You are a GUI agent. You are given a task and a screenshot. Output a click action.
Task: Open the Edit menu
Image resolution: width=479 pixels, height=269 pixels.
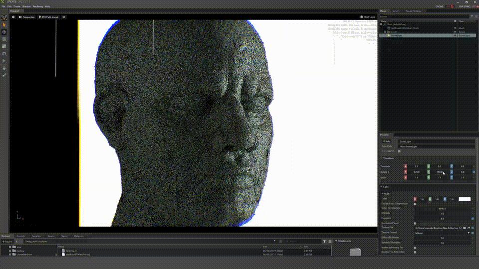pos(9,6)
